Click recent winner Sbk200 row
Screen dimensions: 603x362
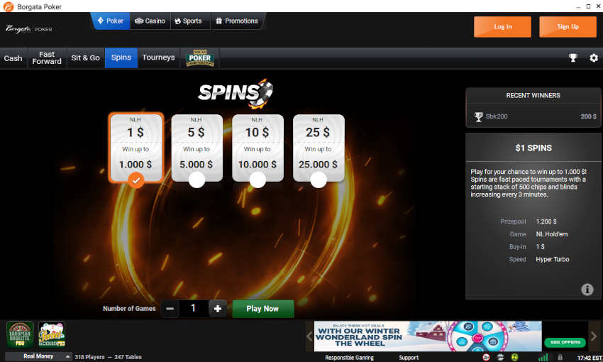[533, 116]
